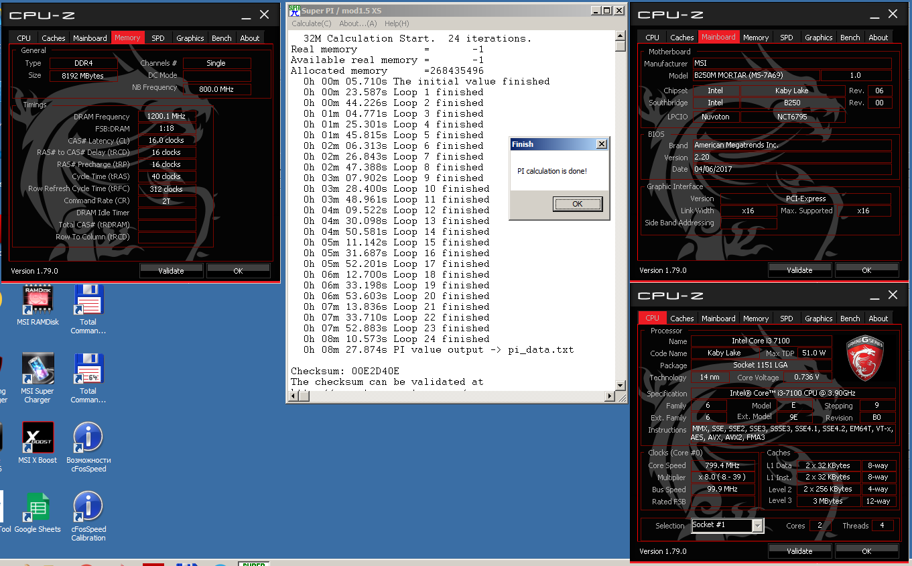Open Caches tab in bottom CPU-Z window
Screen dimensions: 912x566
click(682, 319)
